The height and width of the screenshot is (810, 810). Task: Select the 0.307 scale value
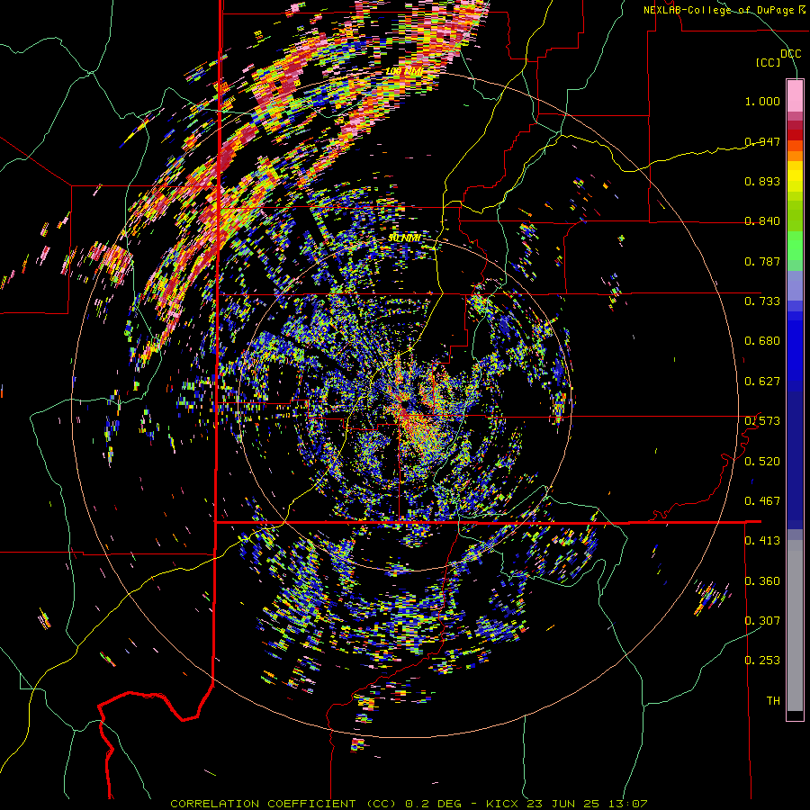click(x=762, y=620)
